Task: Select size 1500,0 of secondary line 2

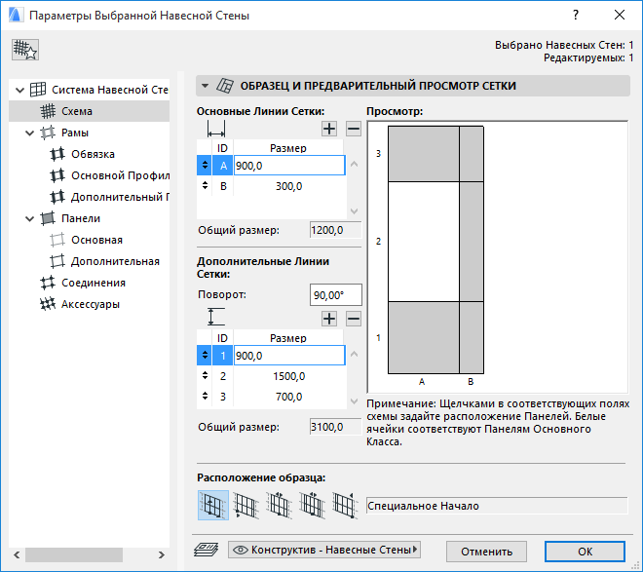Action: [289, 376]
